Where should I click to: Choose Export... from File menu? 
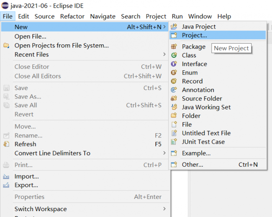(85, 185)
